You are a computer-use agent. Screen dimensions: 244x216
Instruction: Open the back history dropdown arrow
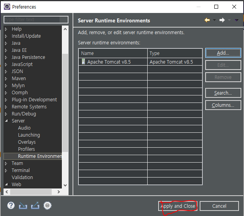214,20
